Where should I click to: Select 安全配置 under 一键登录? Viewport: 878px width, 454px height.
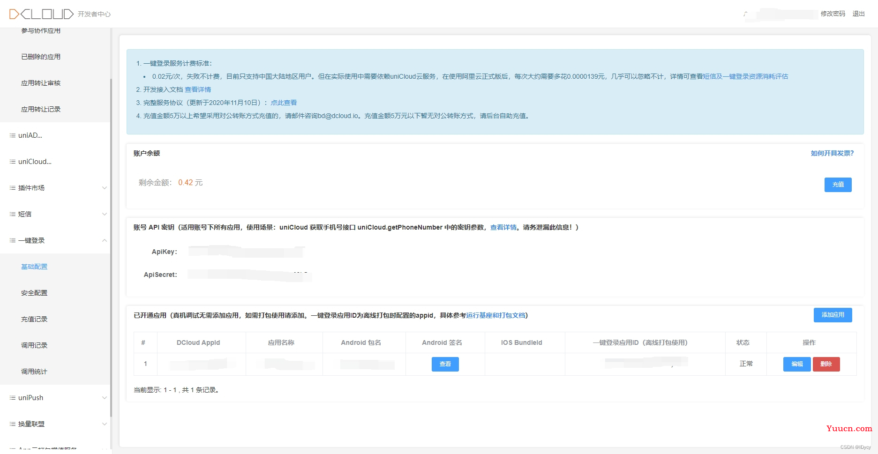(x=34, y=293)
